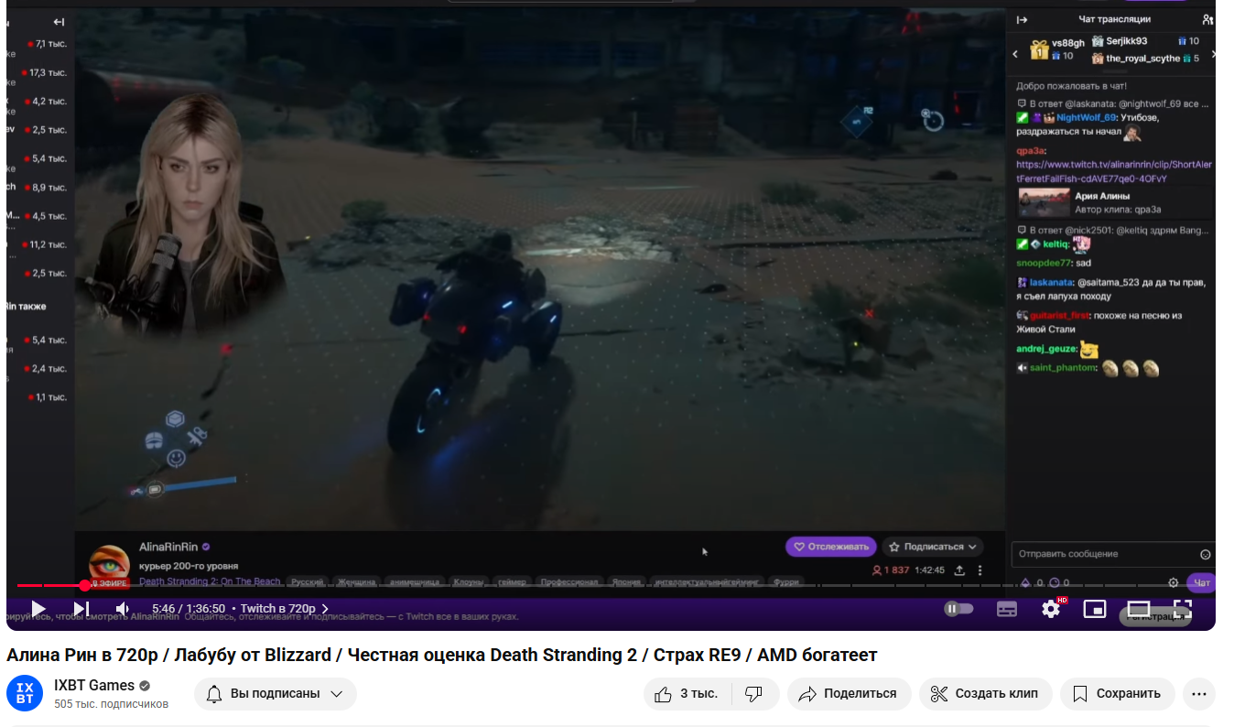Select the 'Женщина' stream tag
The width and height of the screenshot is (1234, 727).
(356, 581)
